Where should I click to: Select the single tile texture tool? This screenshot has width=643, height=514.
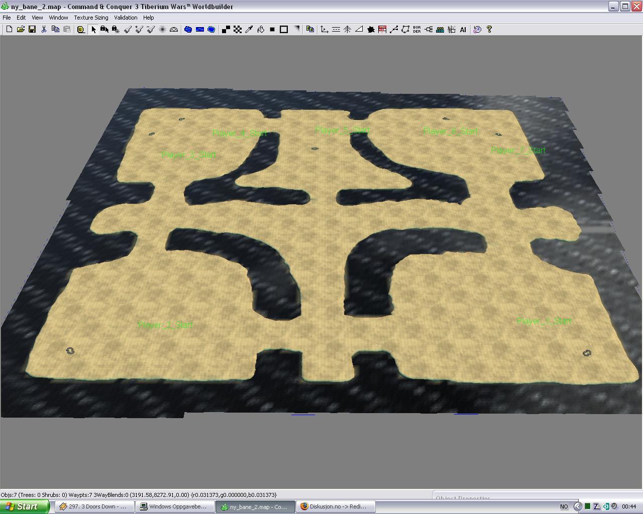coord(226,30)
